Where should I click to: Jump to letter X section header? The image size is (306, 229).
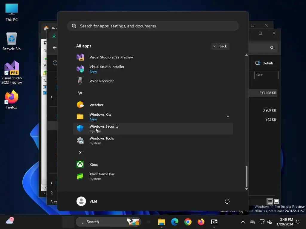[x=80, y=153]
